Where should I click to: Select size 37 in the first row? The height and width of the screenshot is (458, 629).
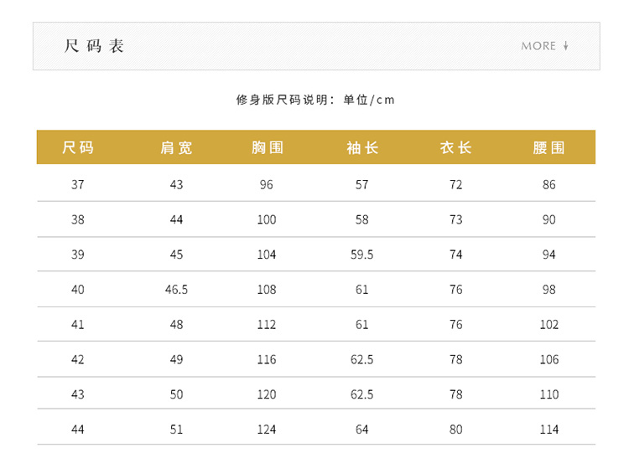tap(78, 184)
